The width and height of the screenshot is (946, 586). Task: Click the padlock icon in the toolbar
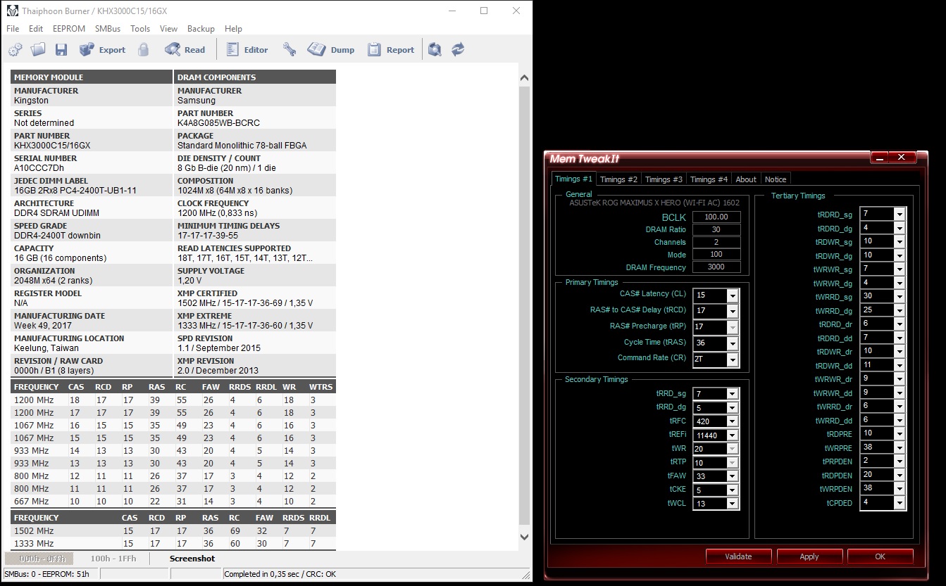click(144, 49)
